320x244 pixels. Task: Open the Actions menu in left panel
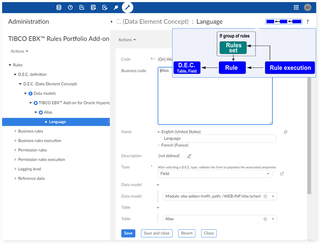point(20,51)
